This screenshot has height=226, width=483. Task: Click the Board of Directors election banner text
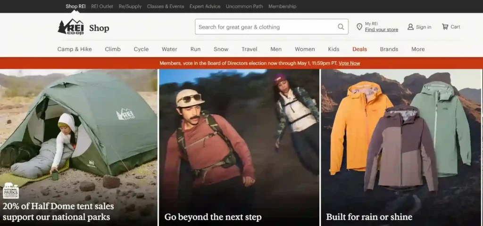tap(248, 64)
